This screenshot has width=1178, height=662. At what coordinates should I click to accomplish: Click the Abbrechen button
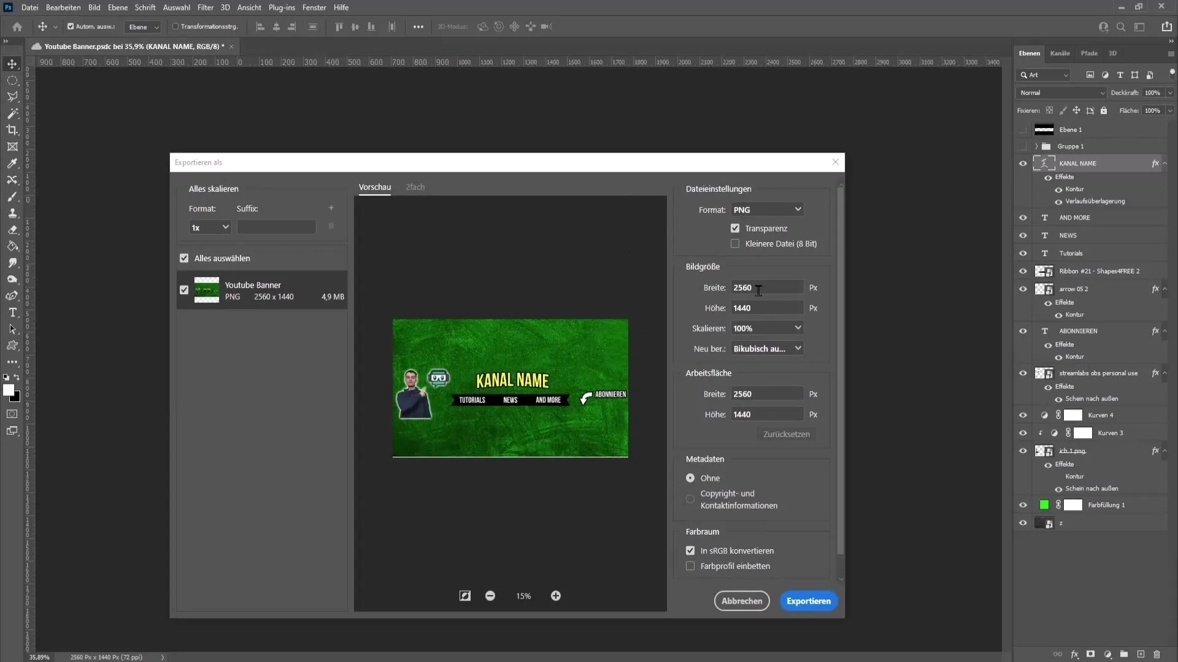tap(742, 601)
